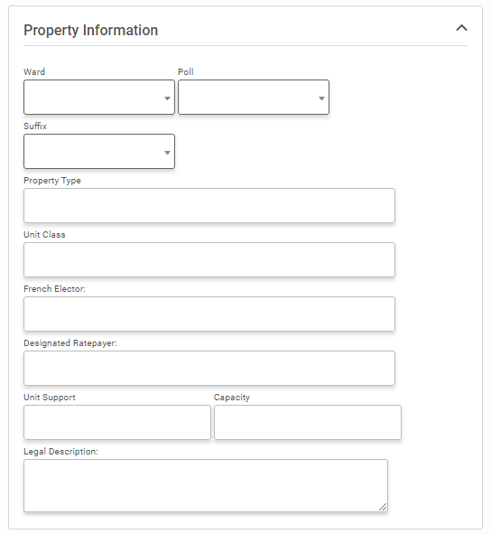The image size is (491, 534).
Task: Click the Ward field label
Action: coord(34,72)
